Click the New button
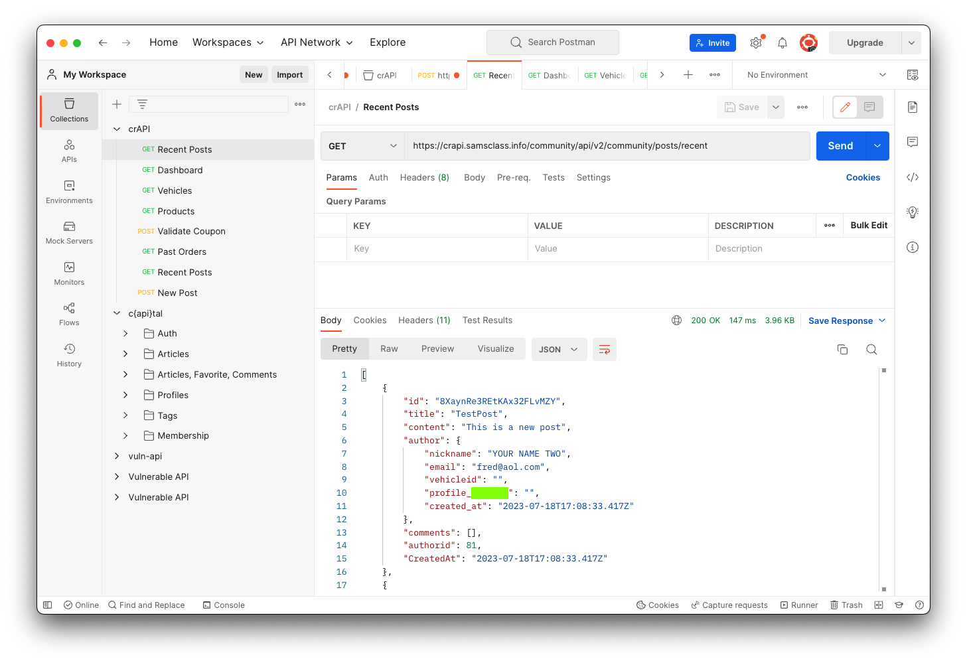Image resolution: width=967 pixels, height=663 pixels. pos(254,75)
